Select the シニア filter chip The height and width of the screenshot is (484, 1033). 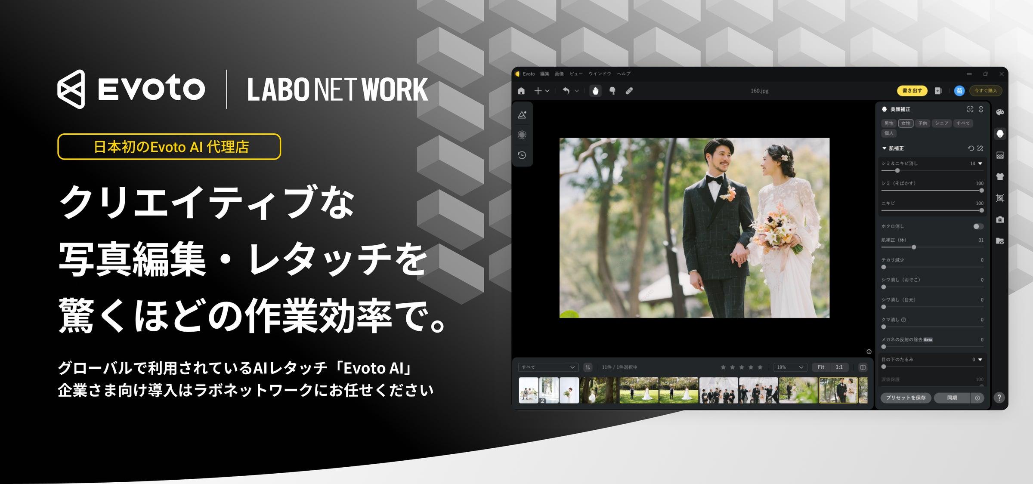click(942, 123)
